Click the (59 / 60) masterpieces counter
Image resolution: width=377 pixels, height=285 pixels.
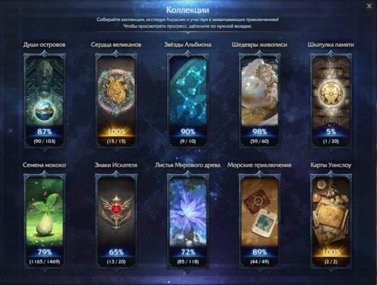click(260, 141)
